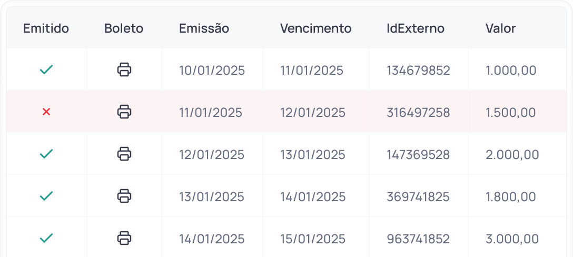Print boleto for IdExterno 369741825

124,196
